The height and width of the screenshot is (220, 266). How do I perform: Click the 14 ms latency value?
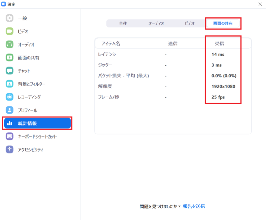pyautogui.click(x=218, y=54)
